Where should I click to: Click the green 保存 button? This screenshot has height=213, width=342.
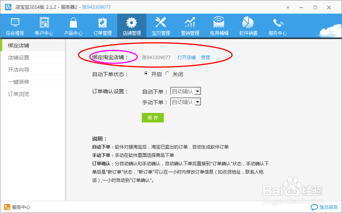click(x=153, y=118)
